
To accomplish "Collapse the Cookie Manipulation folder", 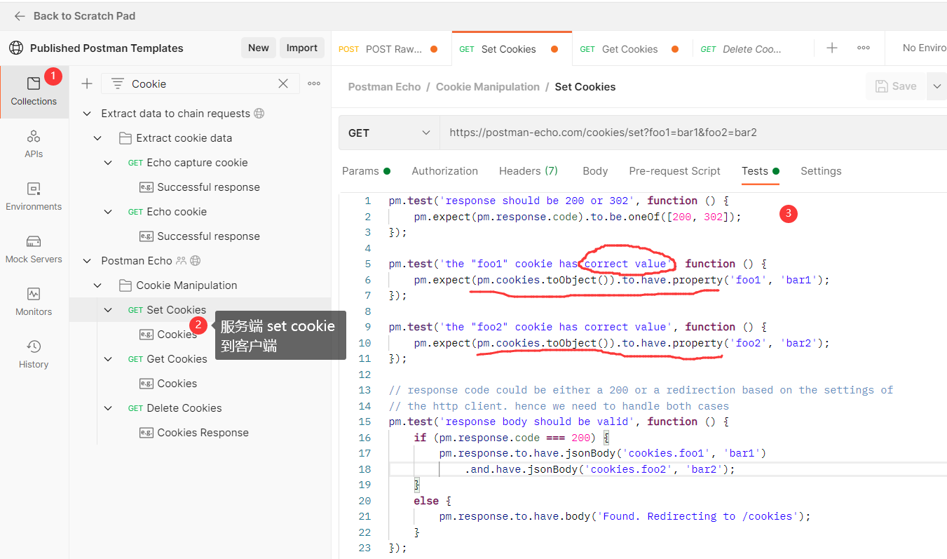I will pos(97,285).
